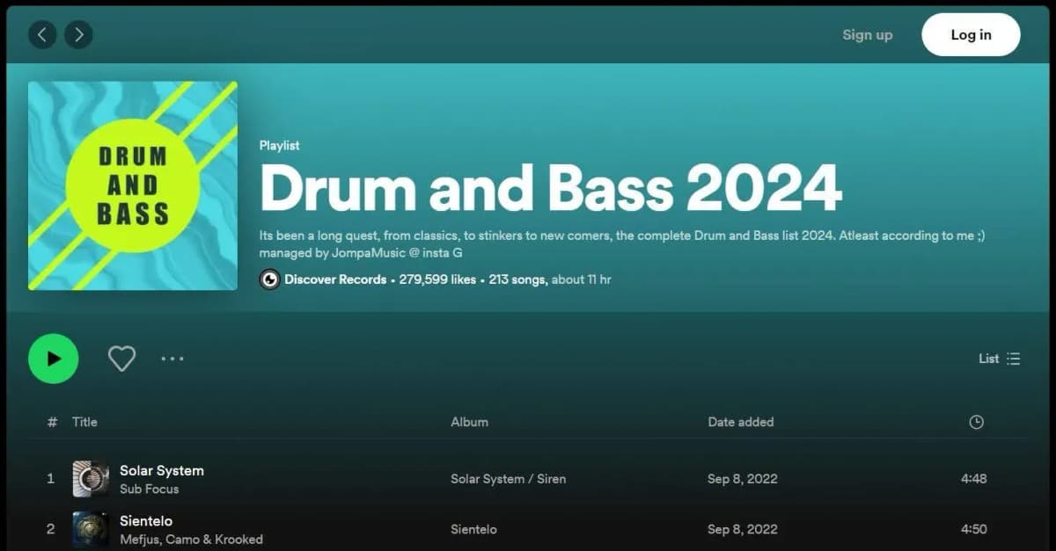Click the 4:50 duration of Sientelo
The image size is (1056, 551).
coord(973,529)
